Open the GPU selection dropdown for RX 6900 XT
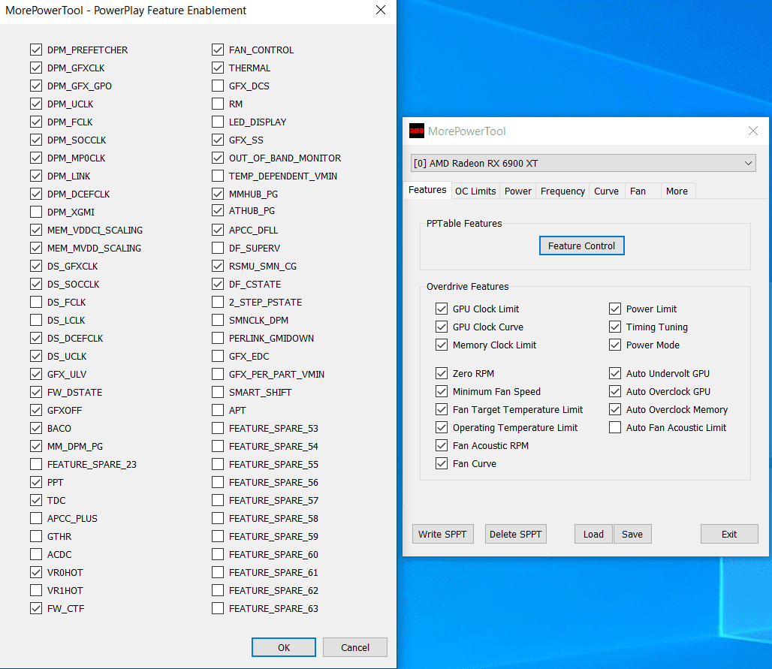 (583, 164)
